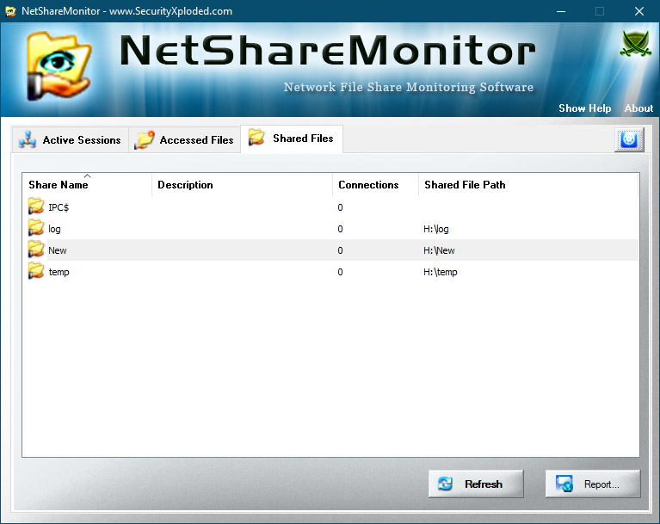Sort by Description column header
This screenshot has width=660, height=524.
242,184
